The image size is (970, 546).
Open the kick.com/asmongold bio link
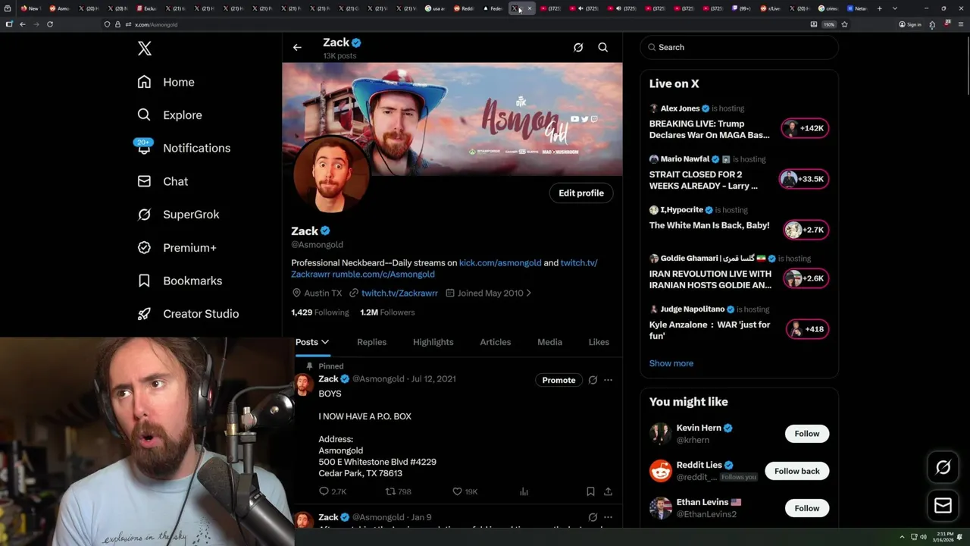click(500, 262)
